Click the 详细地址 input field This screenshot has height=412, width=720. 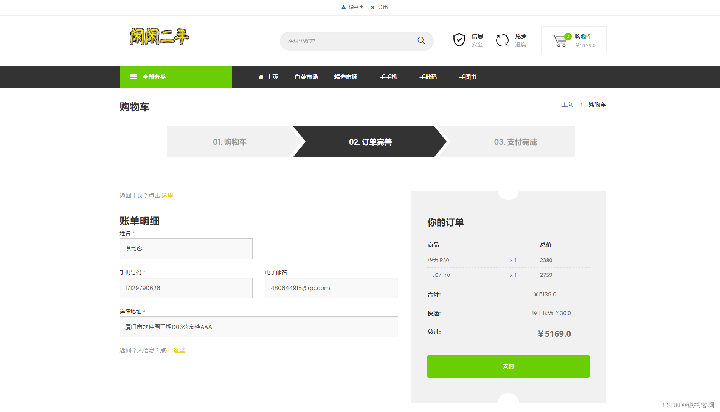259,327
